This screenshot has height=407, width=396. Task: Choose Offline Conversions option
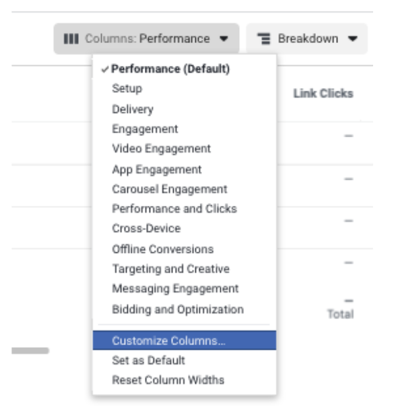185,249
